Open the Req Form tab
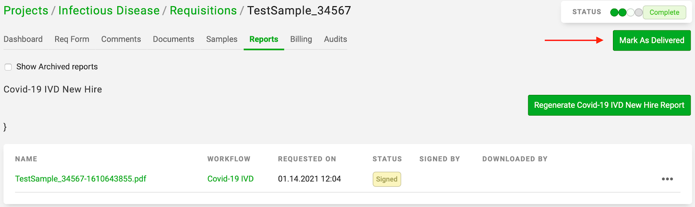Screen dimensions: 695x207 coord(72,39)
